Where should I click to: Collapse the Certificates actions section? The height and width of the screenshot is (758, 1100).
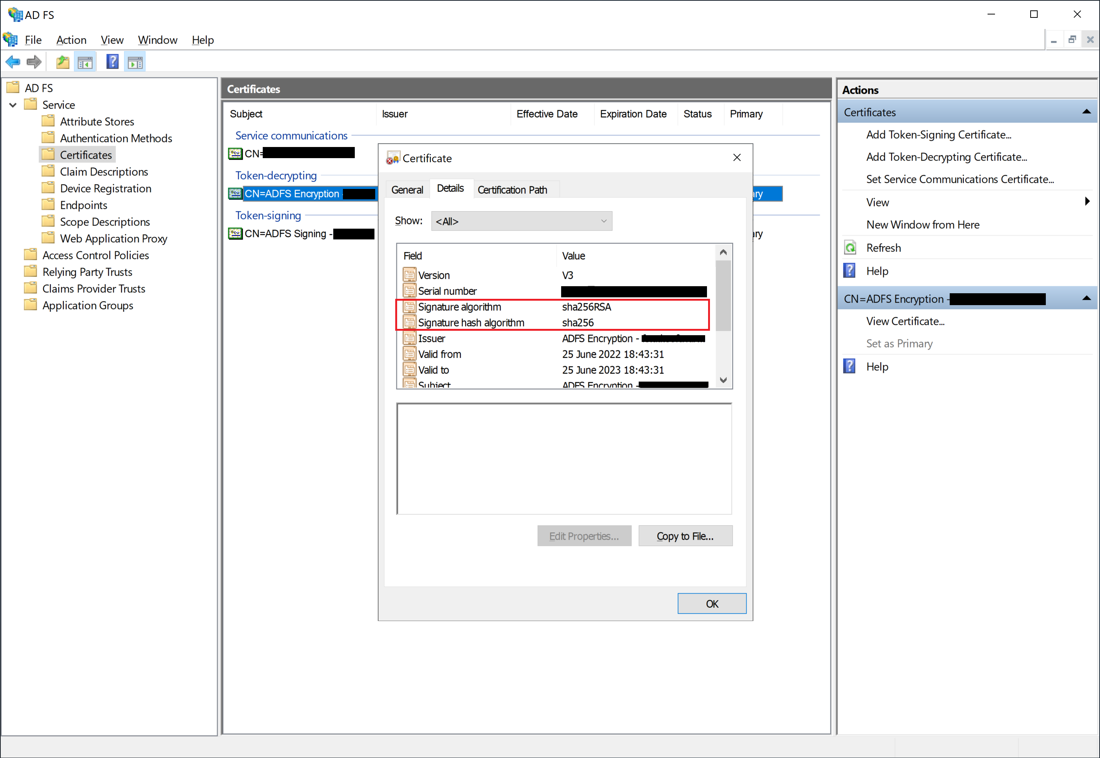point(1086,112)
